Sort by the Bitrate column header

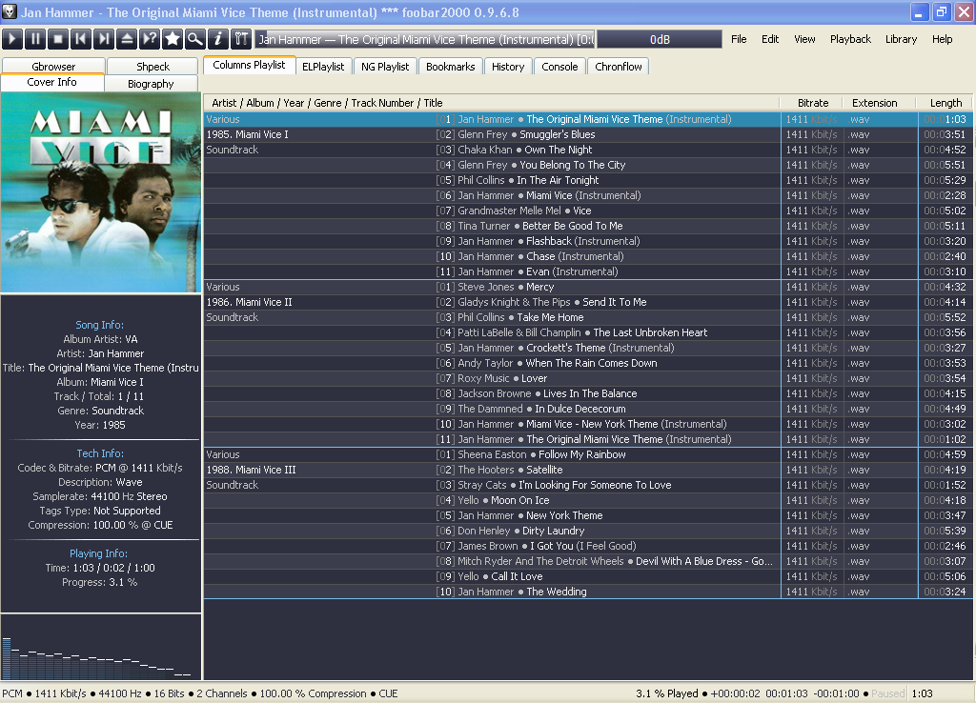[x=812, y=103]
